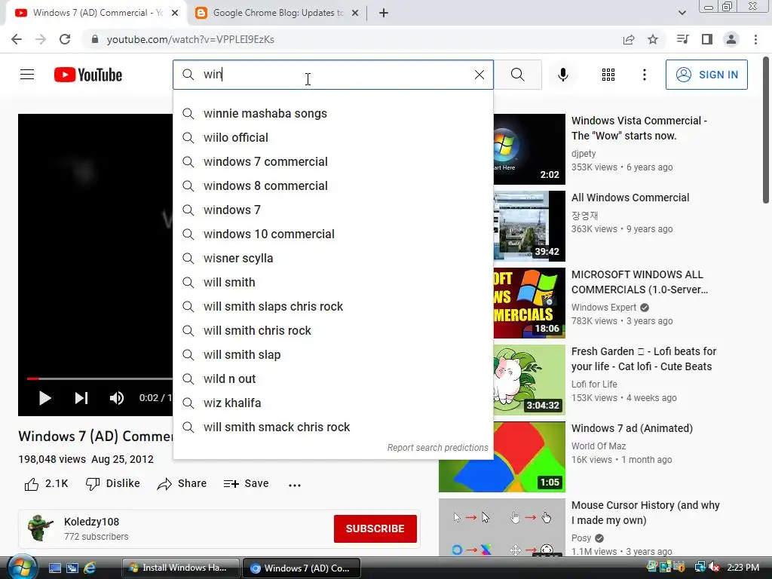
Task: Select suggestion windows 8 commercial
Action: 332,185
